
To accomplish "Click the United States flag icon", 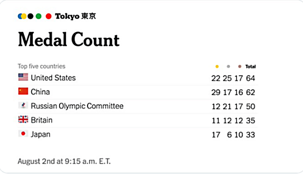I will coord(23,77).
